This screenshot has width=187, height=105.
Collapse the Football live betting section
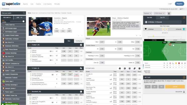click(30, 45)
